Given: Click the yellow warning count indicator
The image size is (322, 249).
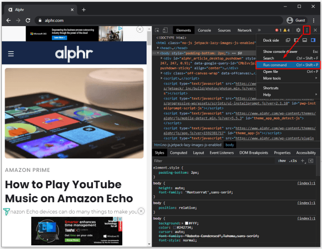Looking at the screenshot, I should [x=287, y=30].
